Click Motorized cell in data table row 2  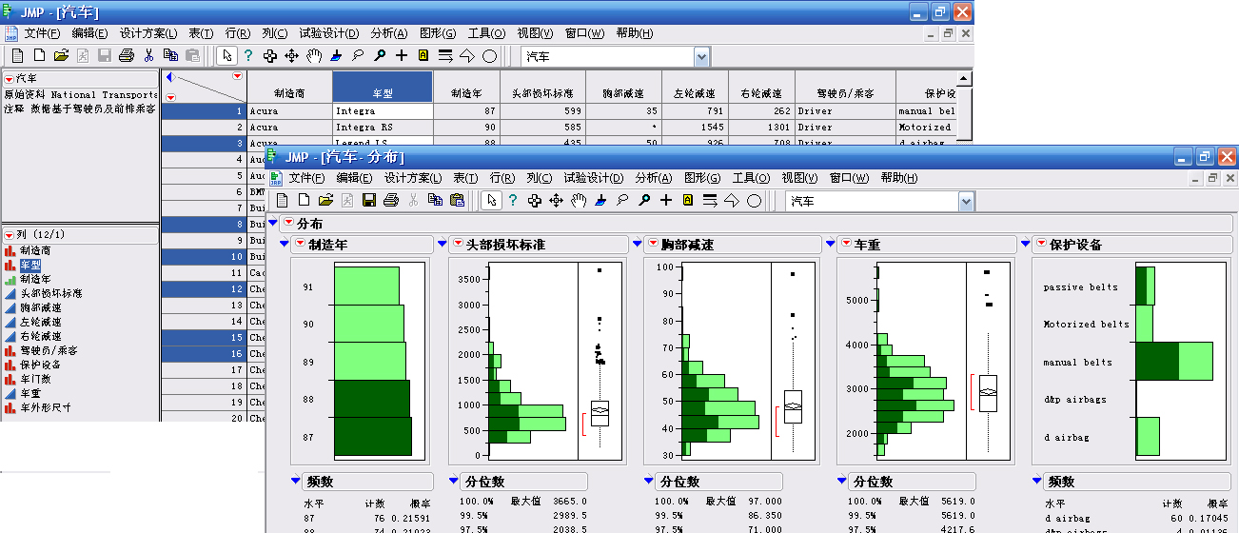(925, 127)
